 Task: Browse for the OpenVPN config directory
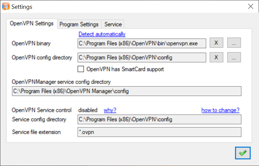(x=234, y=57)
